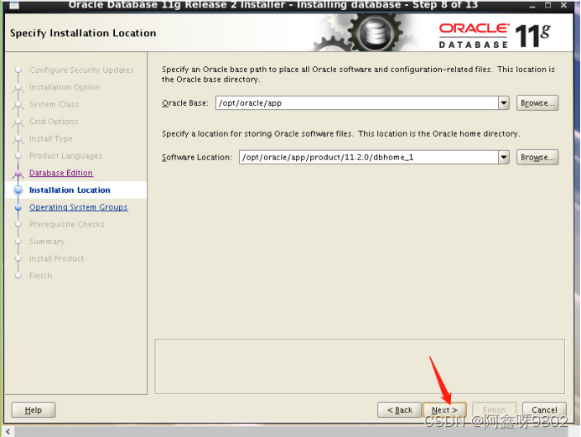
Task: Click into the Oracle Base path field
Action: (x=357, y=102)
